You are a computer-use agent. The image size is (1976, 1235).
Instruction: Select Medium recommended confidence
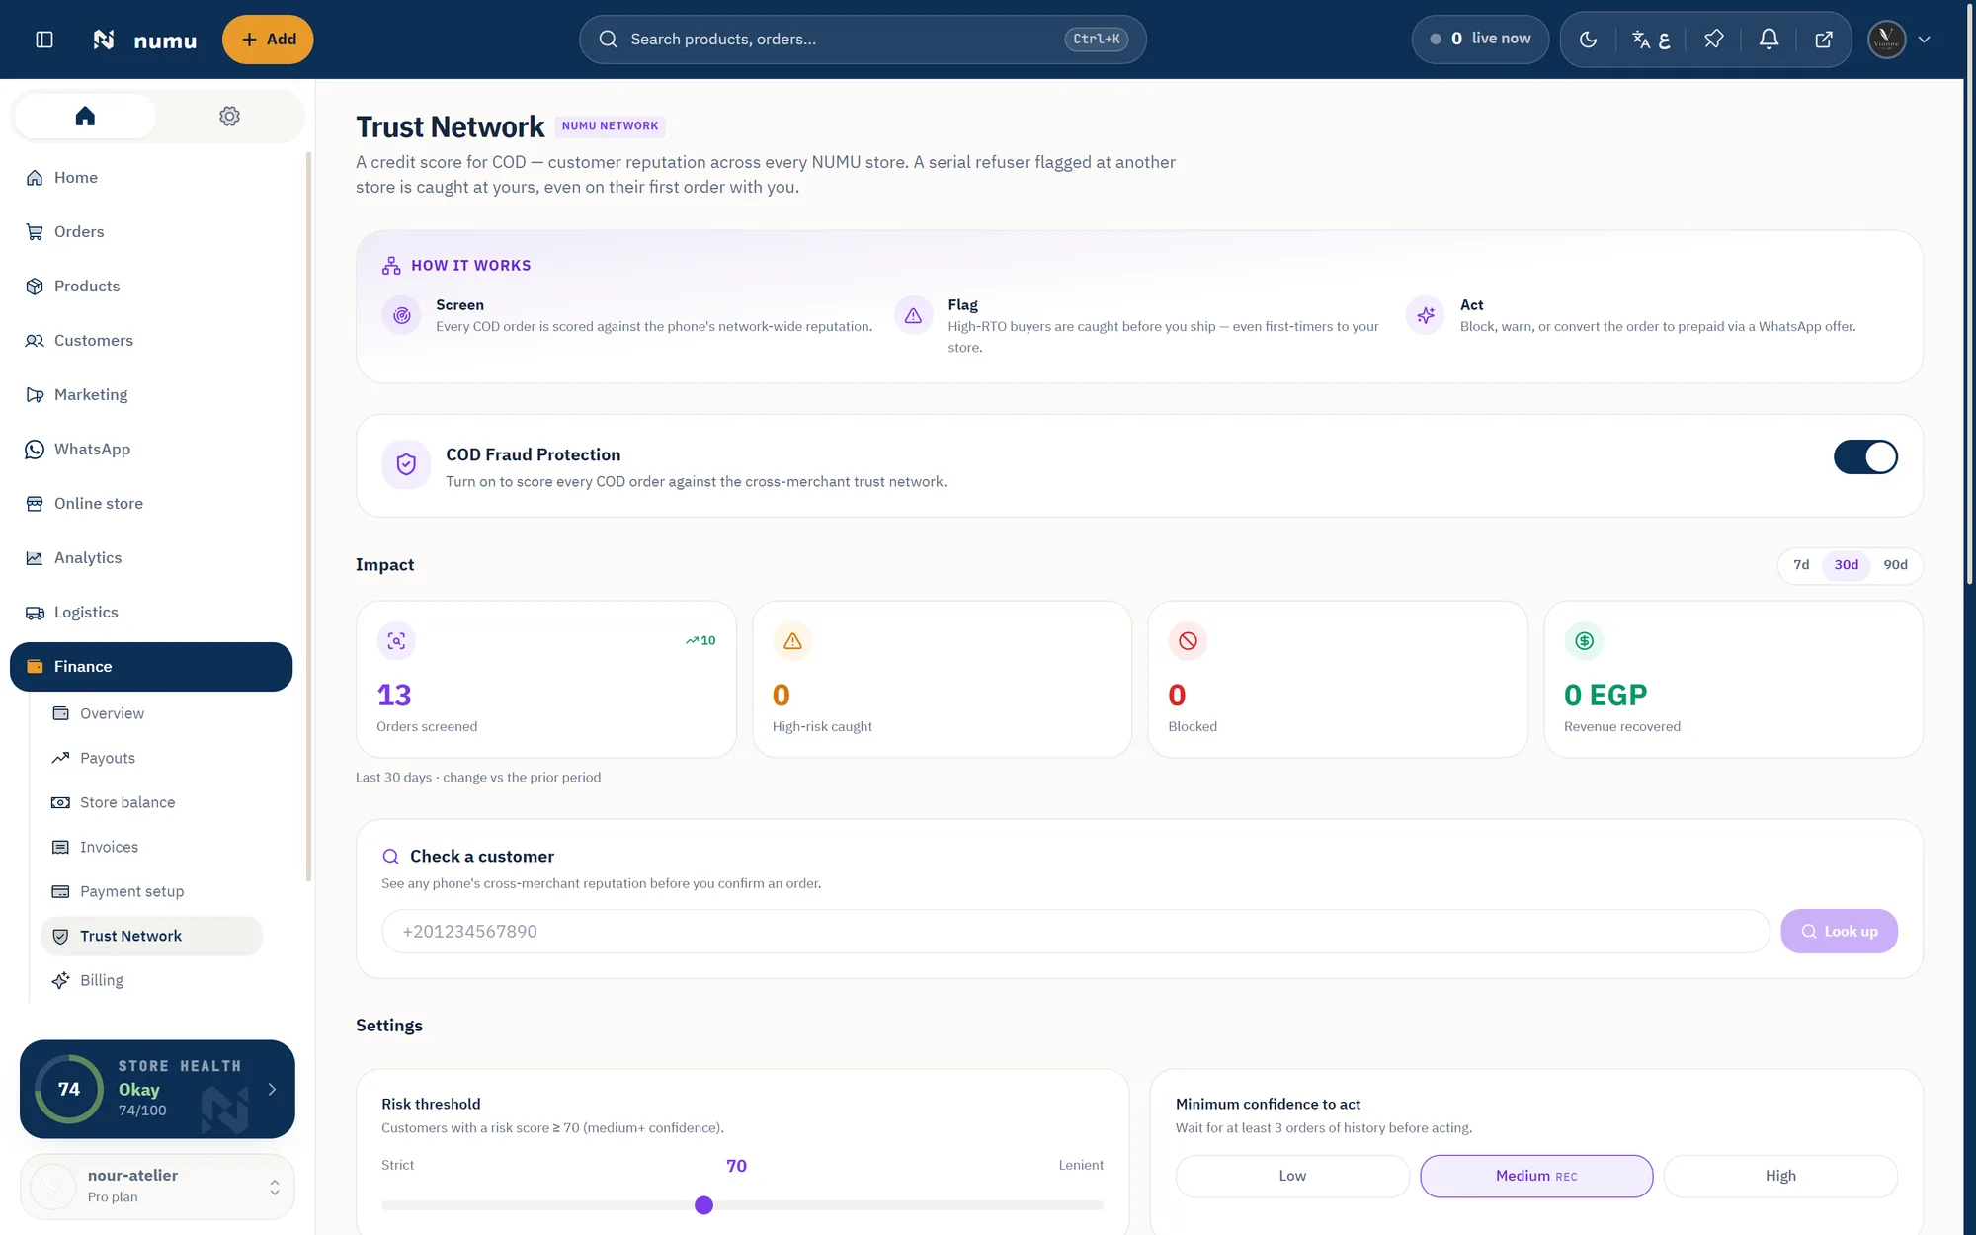(1536, 1176)
